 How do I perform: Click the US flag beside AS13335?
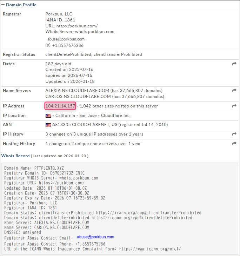point(48,125)
